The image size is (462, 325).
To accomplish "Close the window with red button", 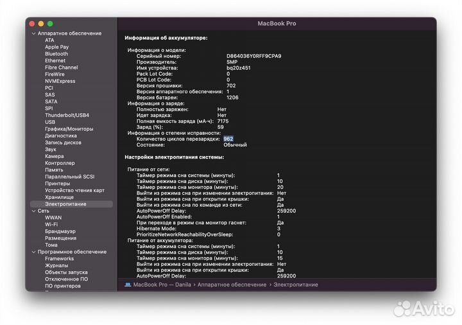I will coord(32,24).
